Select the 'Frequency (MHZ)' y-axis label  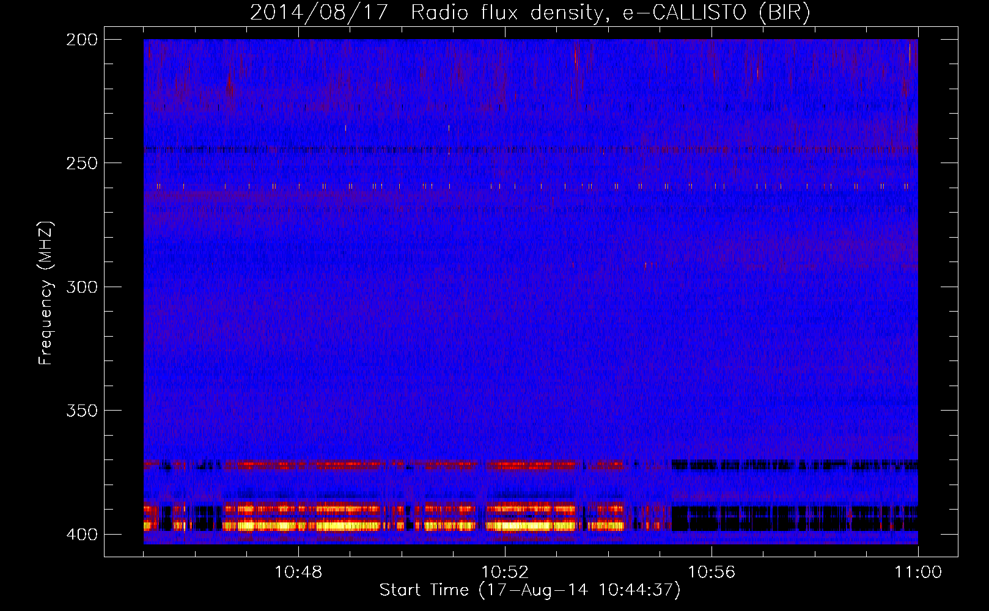click(x=45, y=293)
